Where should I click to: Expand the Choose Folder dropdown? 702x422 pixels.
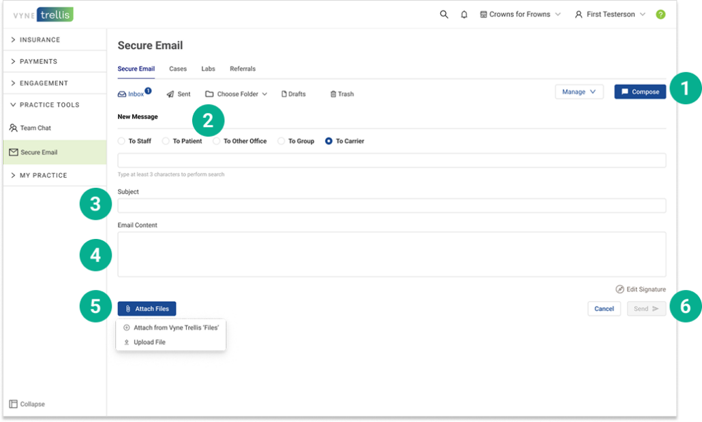coord(236,95)
